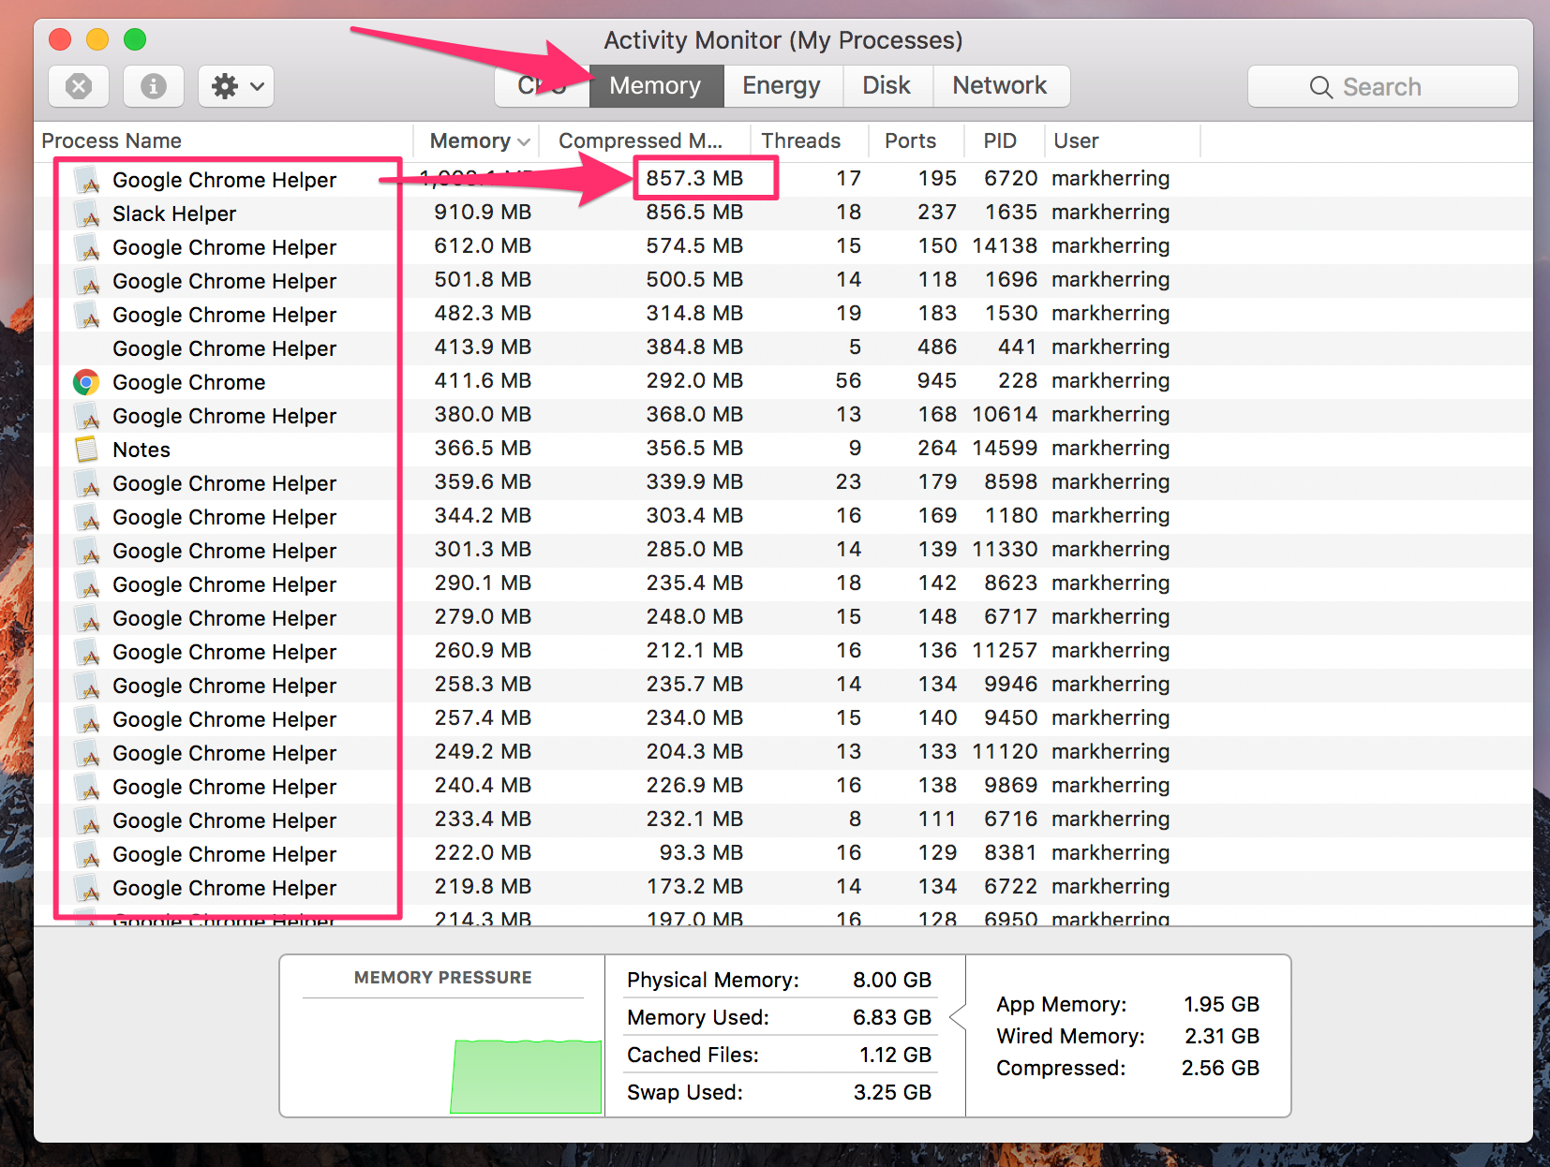Open the process info (i) button
Image resolution: width=1550 pixels, height=1167 pixels.
[x=154, y=86]
